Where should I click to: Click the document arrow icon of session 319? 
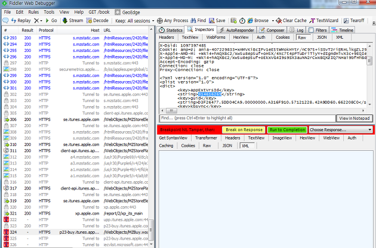(x=6, y=201)
